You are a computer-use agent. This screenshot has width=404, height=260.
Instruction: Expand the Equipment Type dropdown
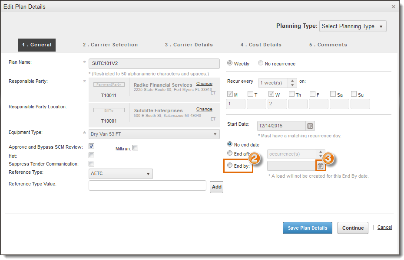point(154,134)
